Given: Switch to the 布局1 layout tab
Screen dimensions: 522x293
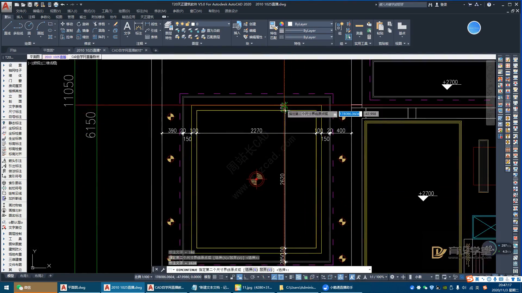Looking at the screenshot, I should pyautogui.click(x=24, y=276).
